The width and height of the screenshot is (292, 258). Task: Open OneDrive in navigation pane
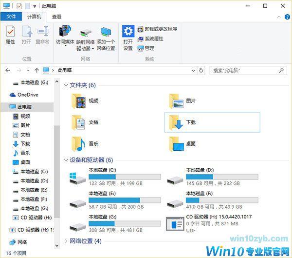[x=24, y=95]
